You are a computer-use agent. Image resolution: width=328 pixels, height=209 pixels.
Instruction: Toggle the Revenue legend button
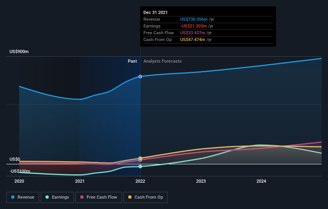(x=23, y=197)
